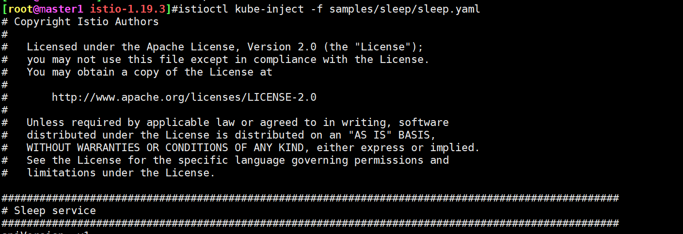Click the Apache license URL
This screenshot has height=234, width=683.
pos(184,97)
